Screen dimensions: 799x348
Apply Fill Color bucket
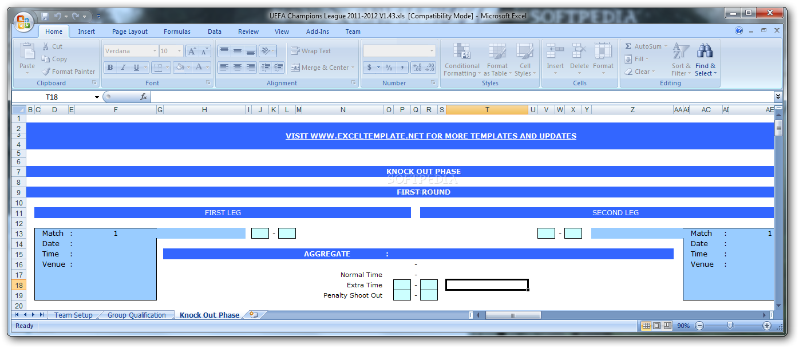coord(180,68)
